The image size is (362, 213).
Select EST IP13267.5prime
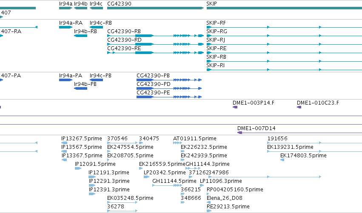64,143
